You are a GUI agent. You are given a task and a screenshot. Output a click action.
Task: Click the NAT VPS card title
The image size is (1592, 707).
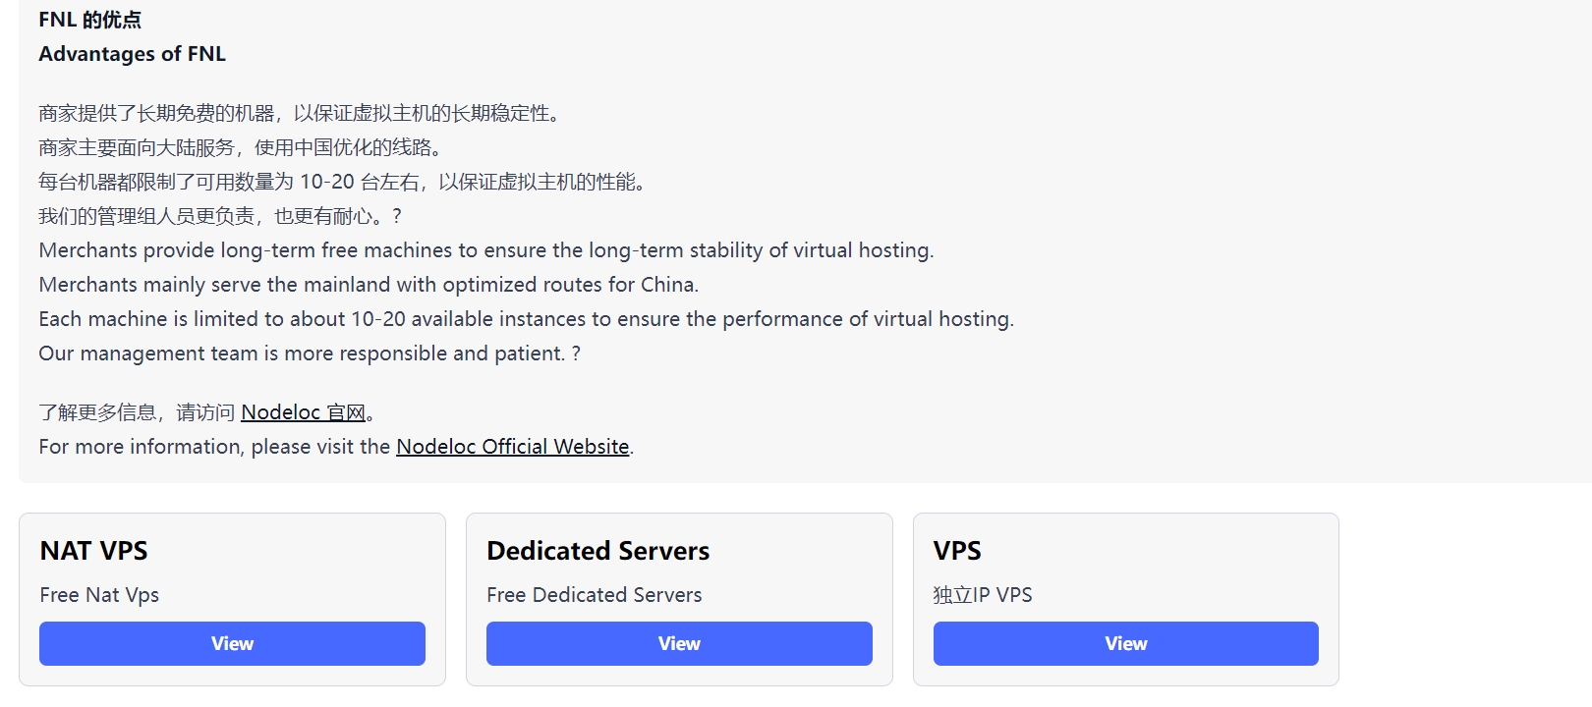[94, 551]
